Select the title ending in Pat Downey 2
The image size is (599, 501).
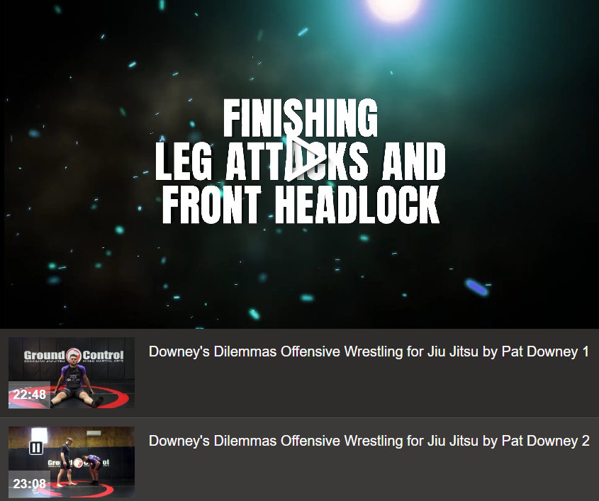pyautogui.click(x=369, y=441)
